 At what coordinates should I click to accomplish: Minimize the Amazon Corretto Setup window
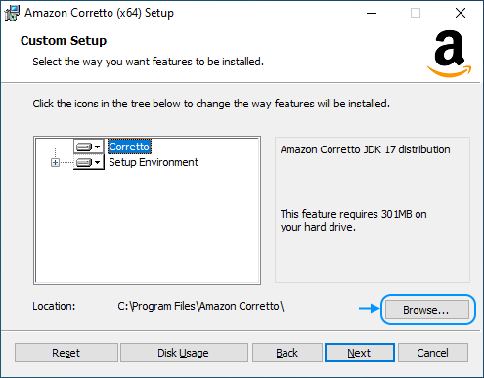click(372, 13)
